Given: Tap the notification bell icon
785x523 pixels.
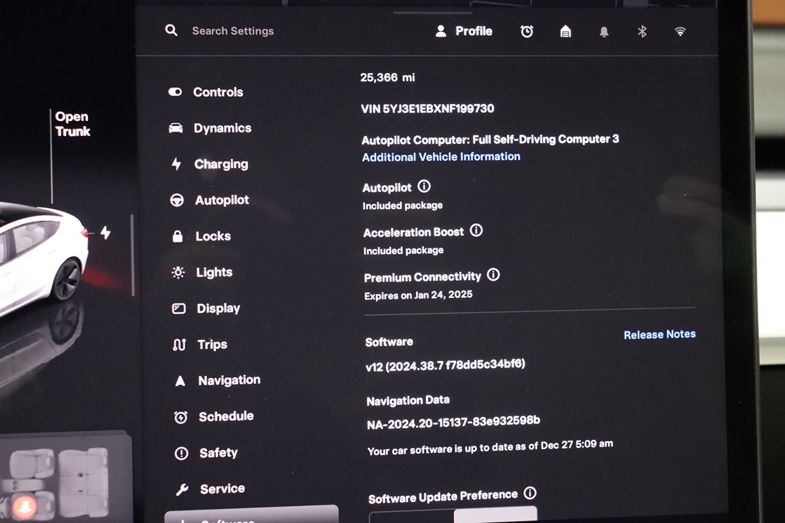Looking at the screenshot, I should click(x=604, y=32).
